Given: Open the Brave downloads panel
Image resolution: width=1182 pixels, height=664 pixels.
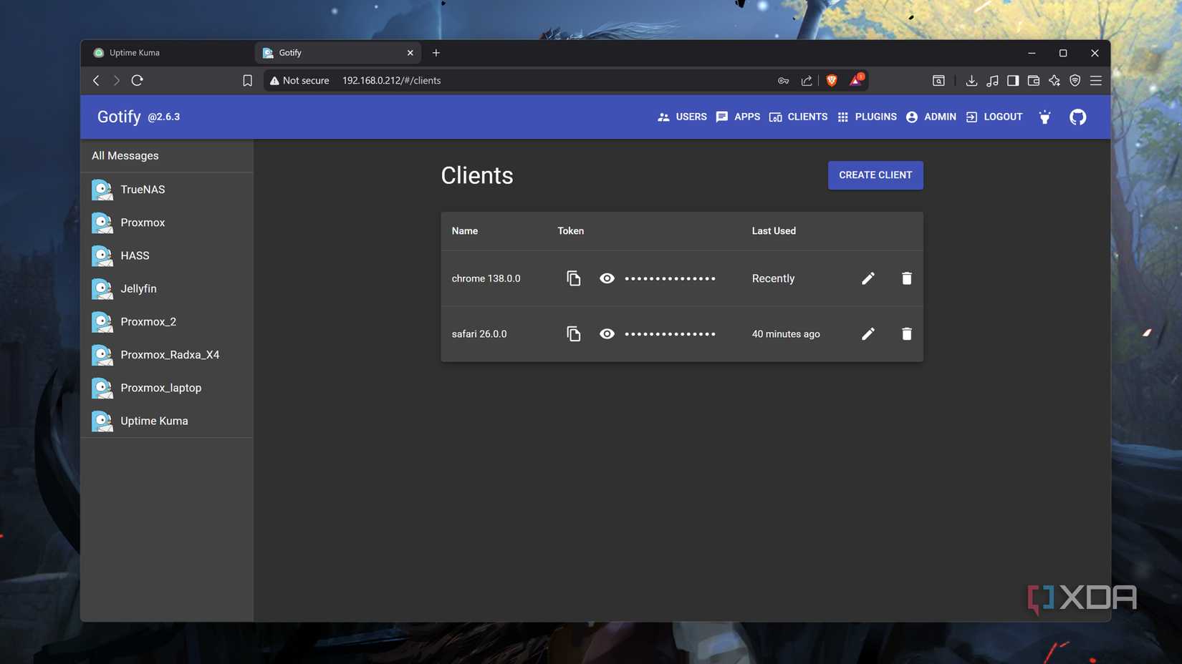Looking at the screenshot, I should (971, 81).
